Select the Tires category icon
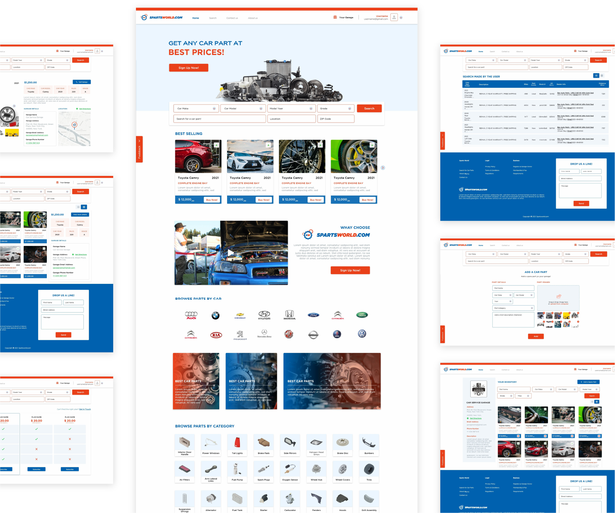Screen dimensions: 615x513 (x=369, y=469)
